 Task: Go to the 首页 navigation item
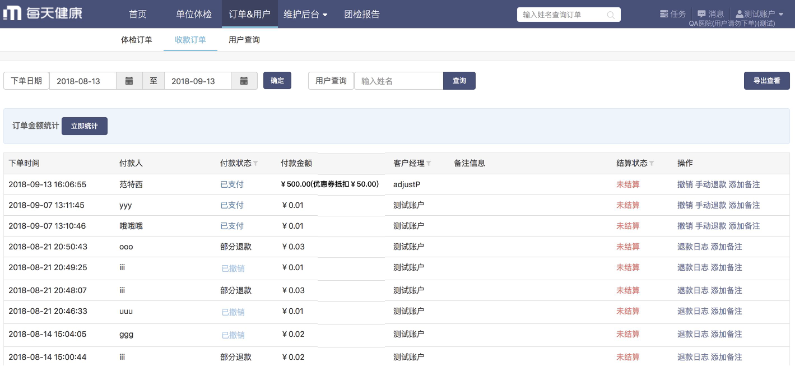138,14
